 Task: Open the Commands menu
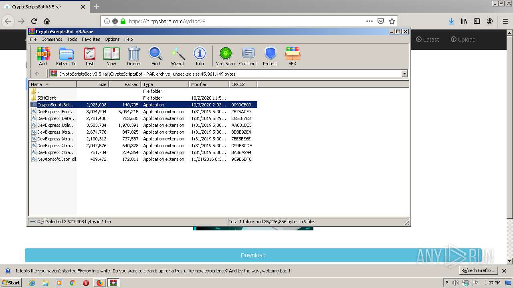tap(52, 39)
